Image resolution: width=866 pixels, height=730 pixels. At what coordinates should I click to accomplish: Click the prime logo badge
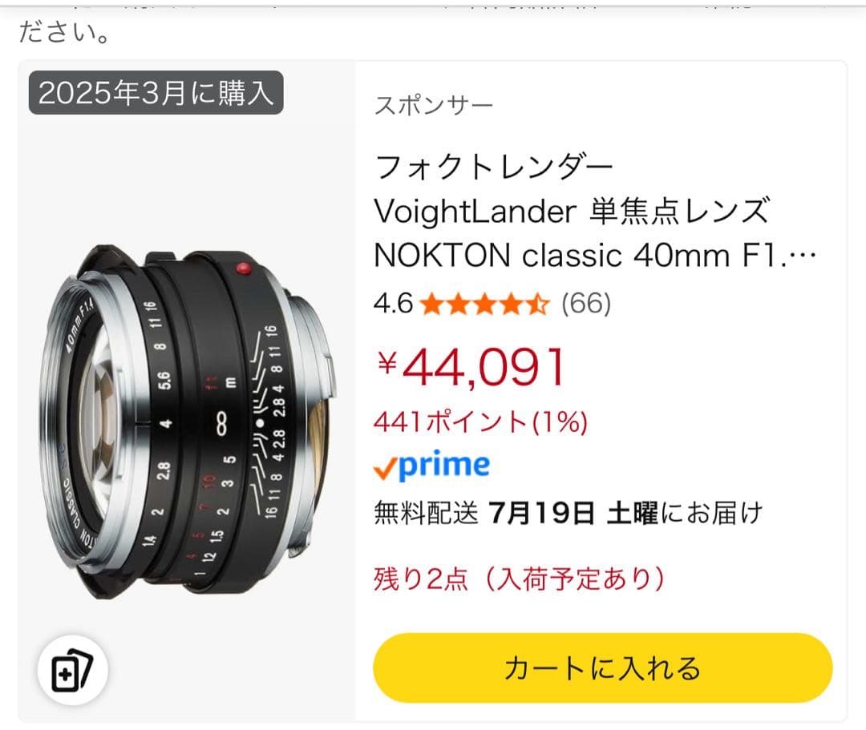431,465
